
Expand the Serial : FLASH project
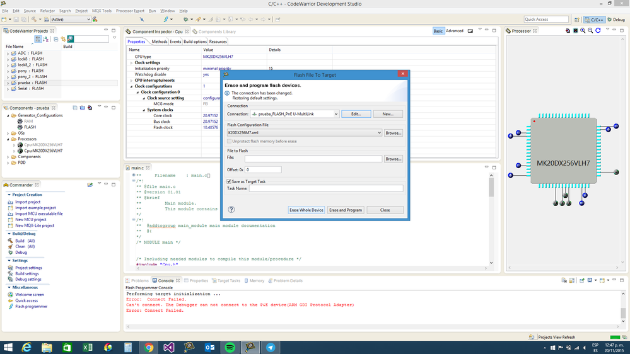coord(8,89)
